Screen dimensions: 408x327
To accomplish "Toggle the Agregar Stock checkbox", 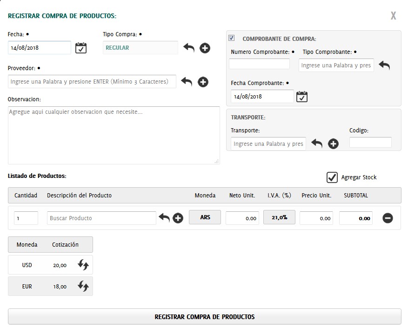I will click(332, 177).
